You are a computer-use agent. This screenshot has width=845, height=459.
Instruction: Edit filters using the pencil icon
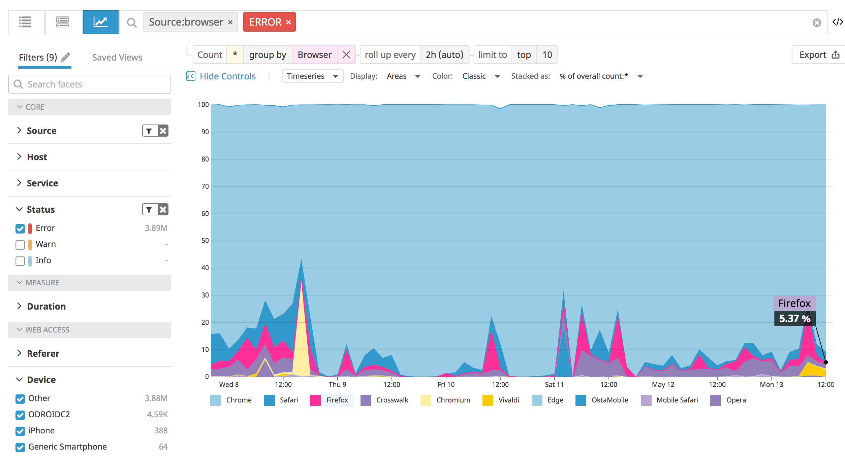coord(65,57)
